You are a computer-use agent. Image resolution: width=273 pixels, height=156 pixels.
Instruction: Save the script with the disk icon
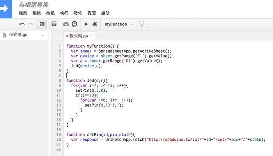point(54,24)
